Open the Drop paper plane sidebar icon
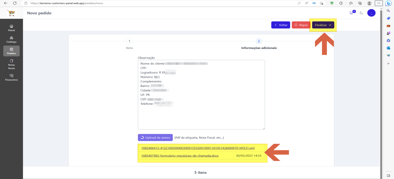Image resolution: width=394 pixels, height=179 pixels. point(388,55)
